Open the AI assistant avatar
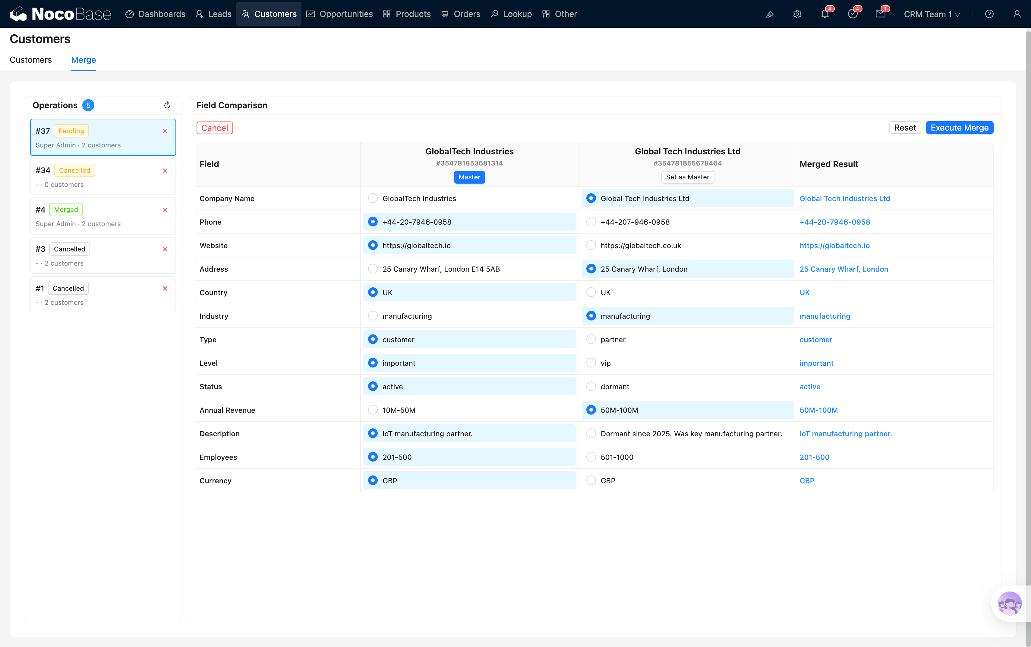The width and height of the screenshot is (1031, 647). point(1010,603)
